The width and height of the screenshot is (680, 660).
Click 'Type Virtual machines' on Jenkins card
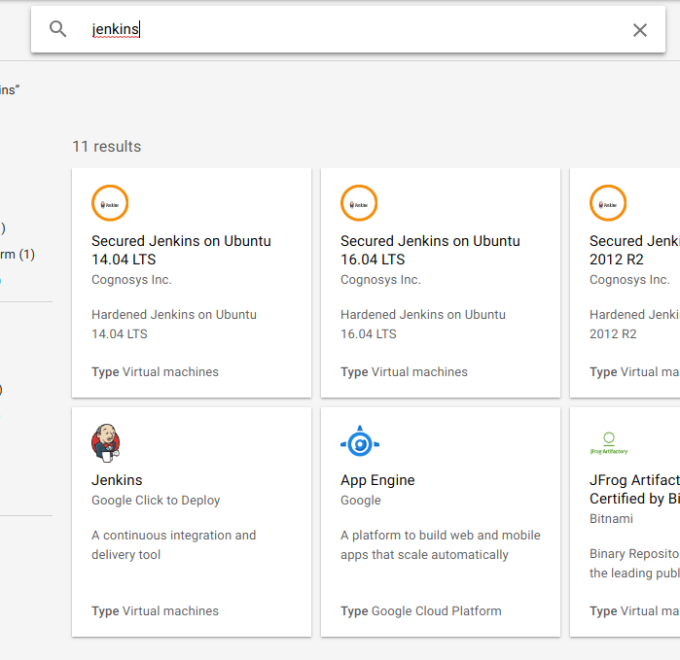[155, 611]
